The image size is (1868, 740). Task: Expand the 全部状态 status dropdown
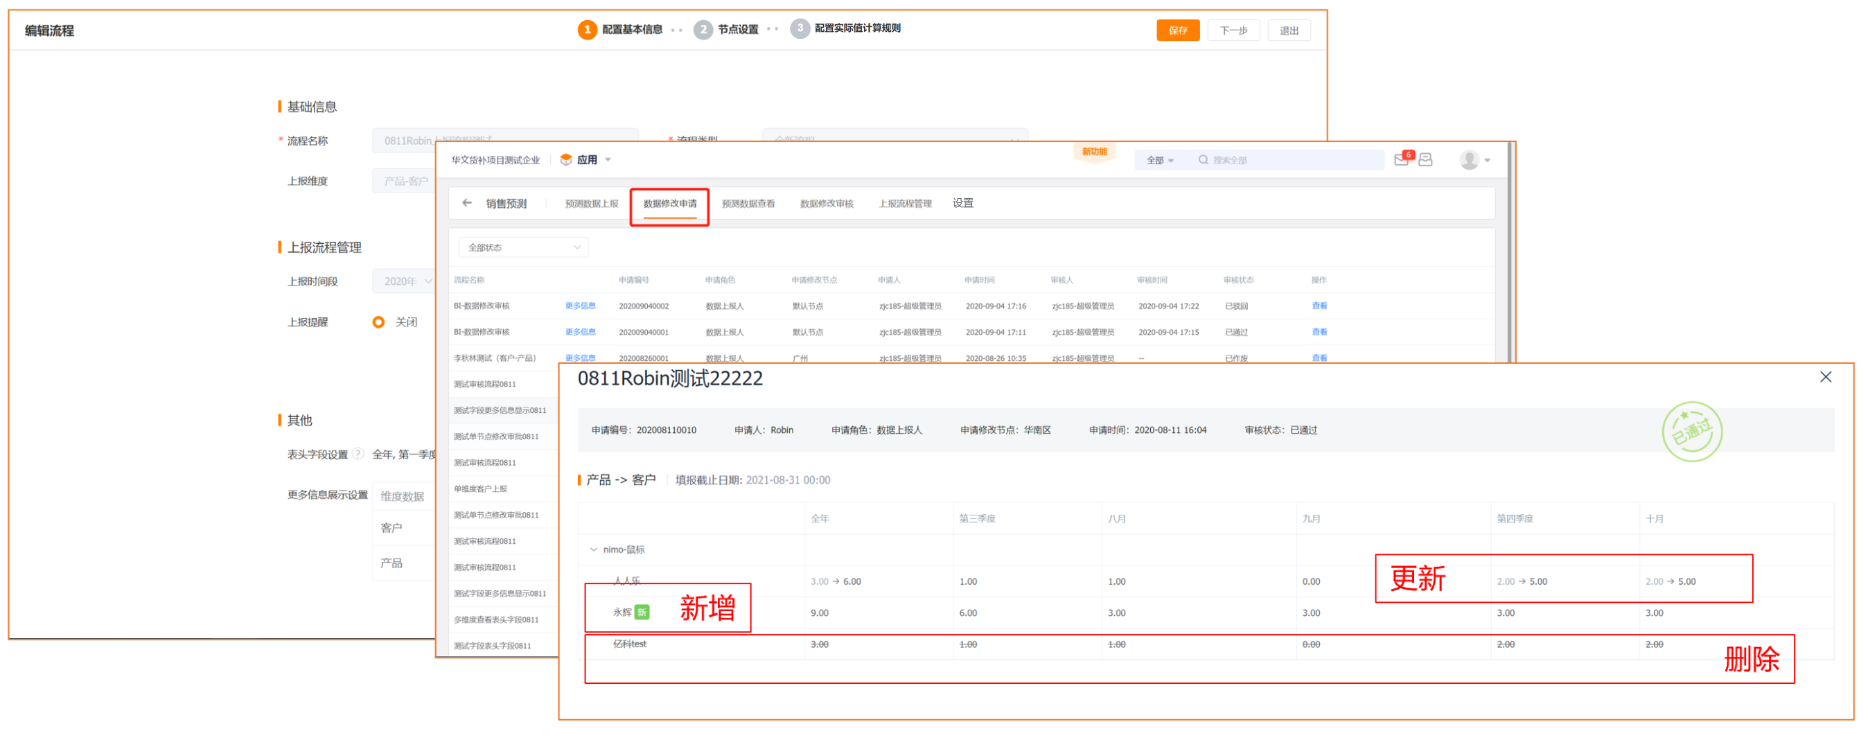pos(523,247)
